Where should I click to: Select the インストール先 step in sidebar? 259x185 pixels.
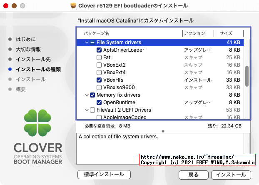click(x=33, y=59)
